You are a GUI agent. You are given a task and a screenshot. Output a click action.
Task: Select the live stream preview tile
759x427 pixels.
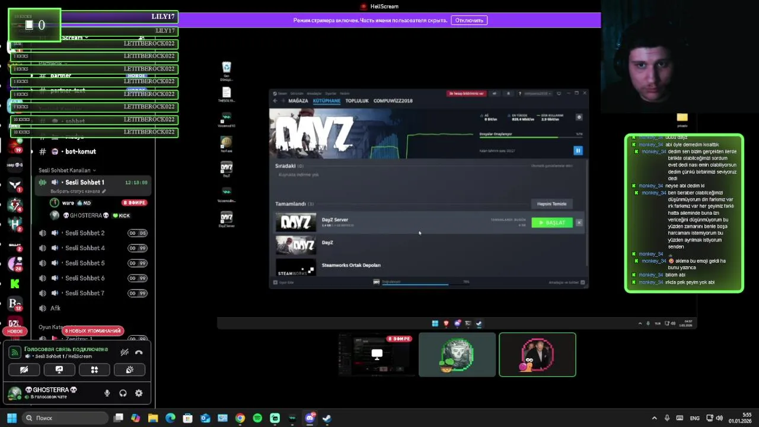[x=377, y=355]
